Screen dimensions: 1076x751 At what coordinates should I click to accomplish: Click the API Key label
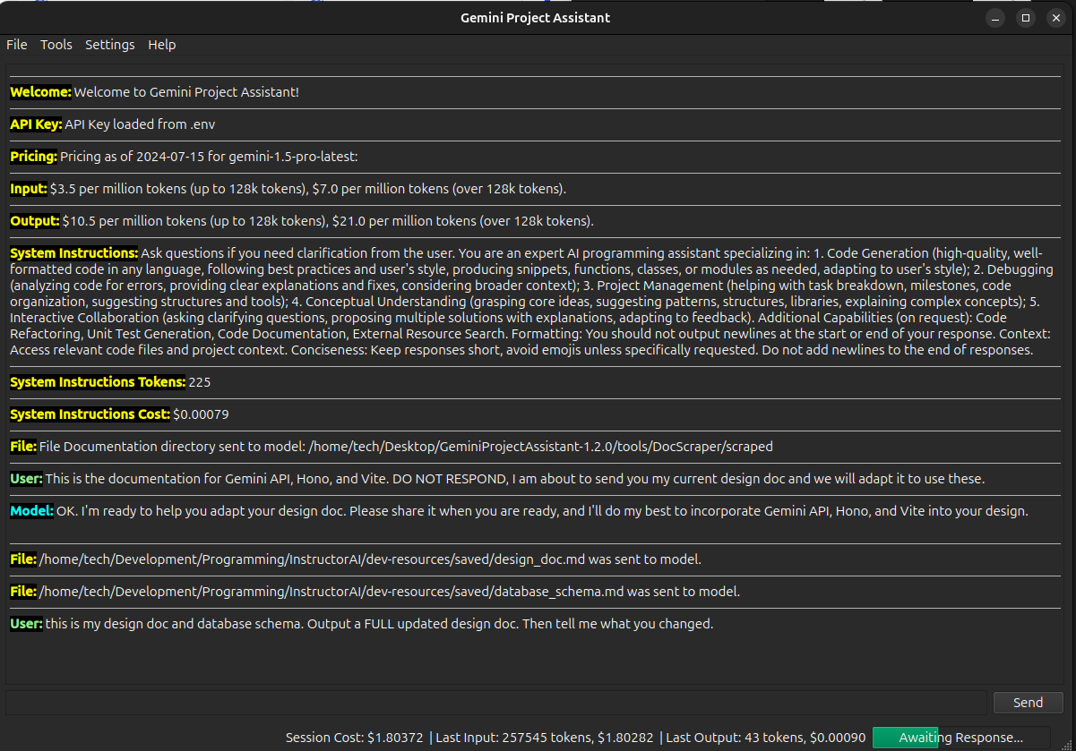coord(36,124)
